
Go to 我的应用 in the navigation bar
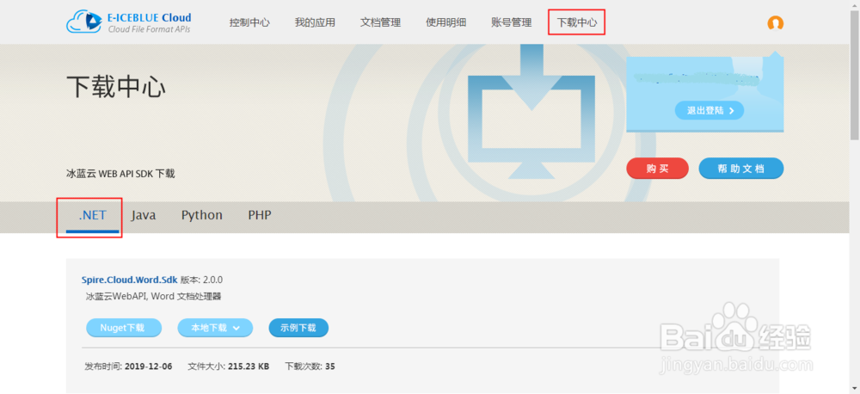coord(315,22)
